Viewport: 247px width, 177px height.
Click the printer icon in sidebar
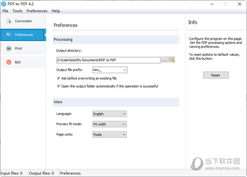tap(9, 48)
